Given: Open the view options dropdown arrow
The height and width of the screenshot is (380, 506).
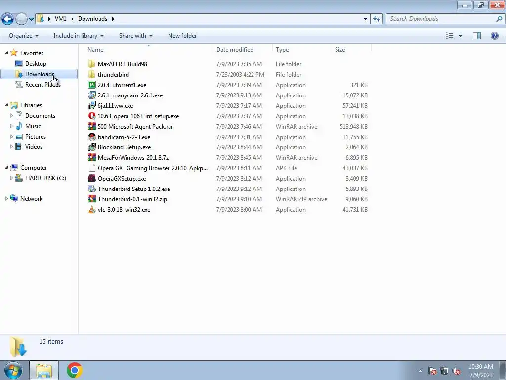Looking at the screenshot, I should coord(460,36).
